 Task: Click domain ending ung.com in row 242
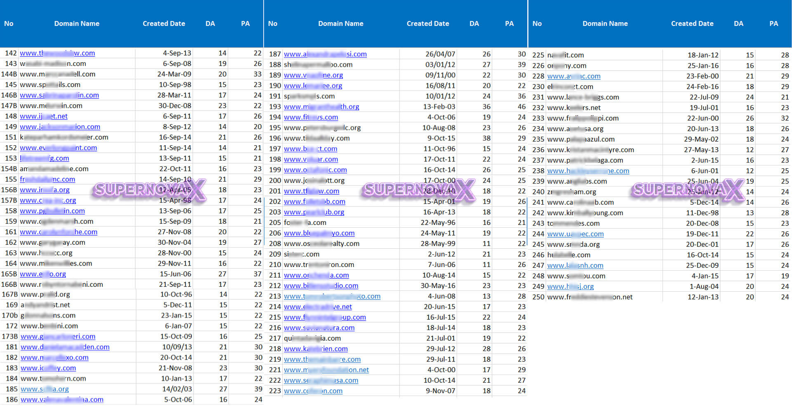[585, 213]
